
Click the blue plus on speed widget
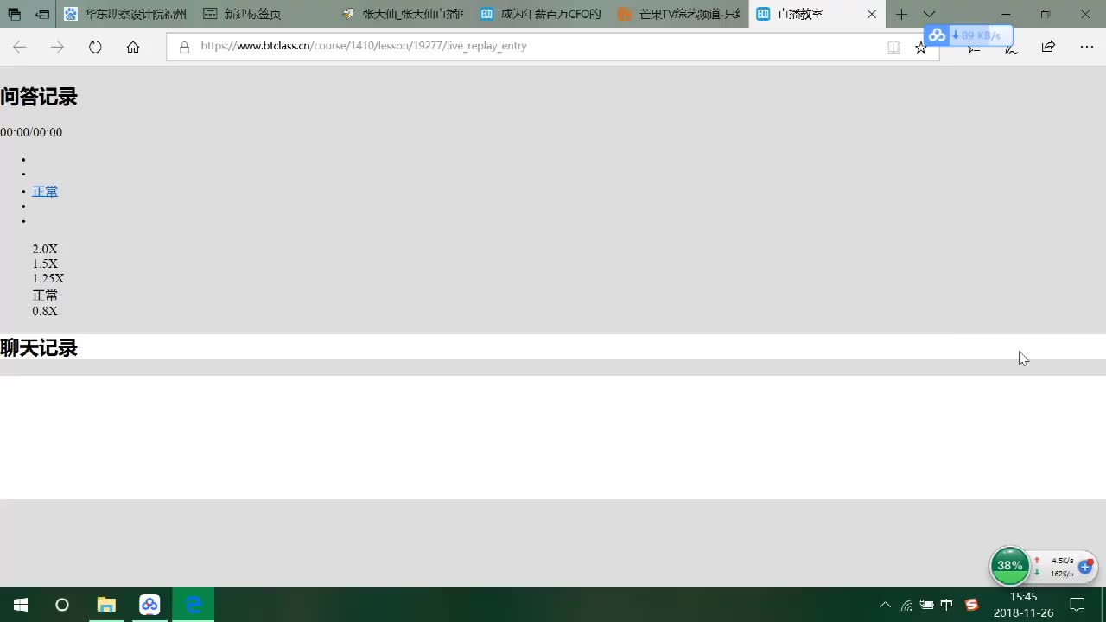click(x=1085, y=567)
